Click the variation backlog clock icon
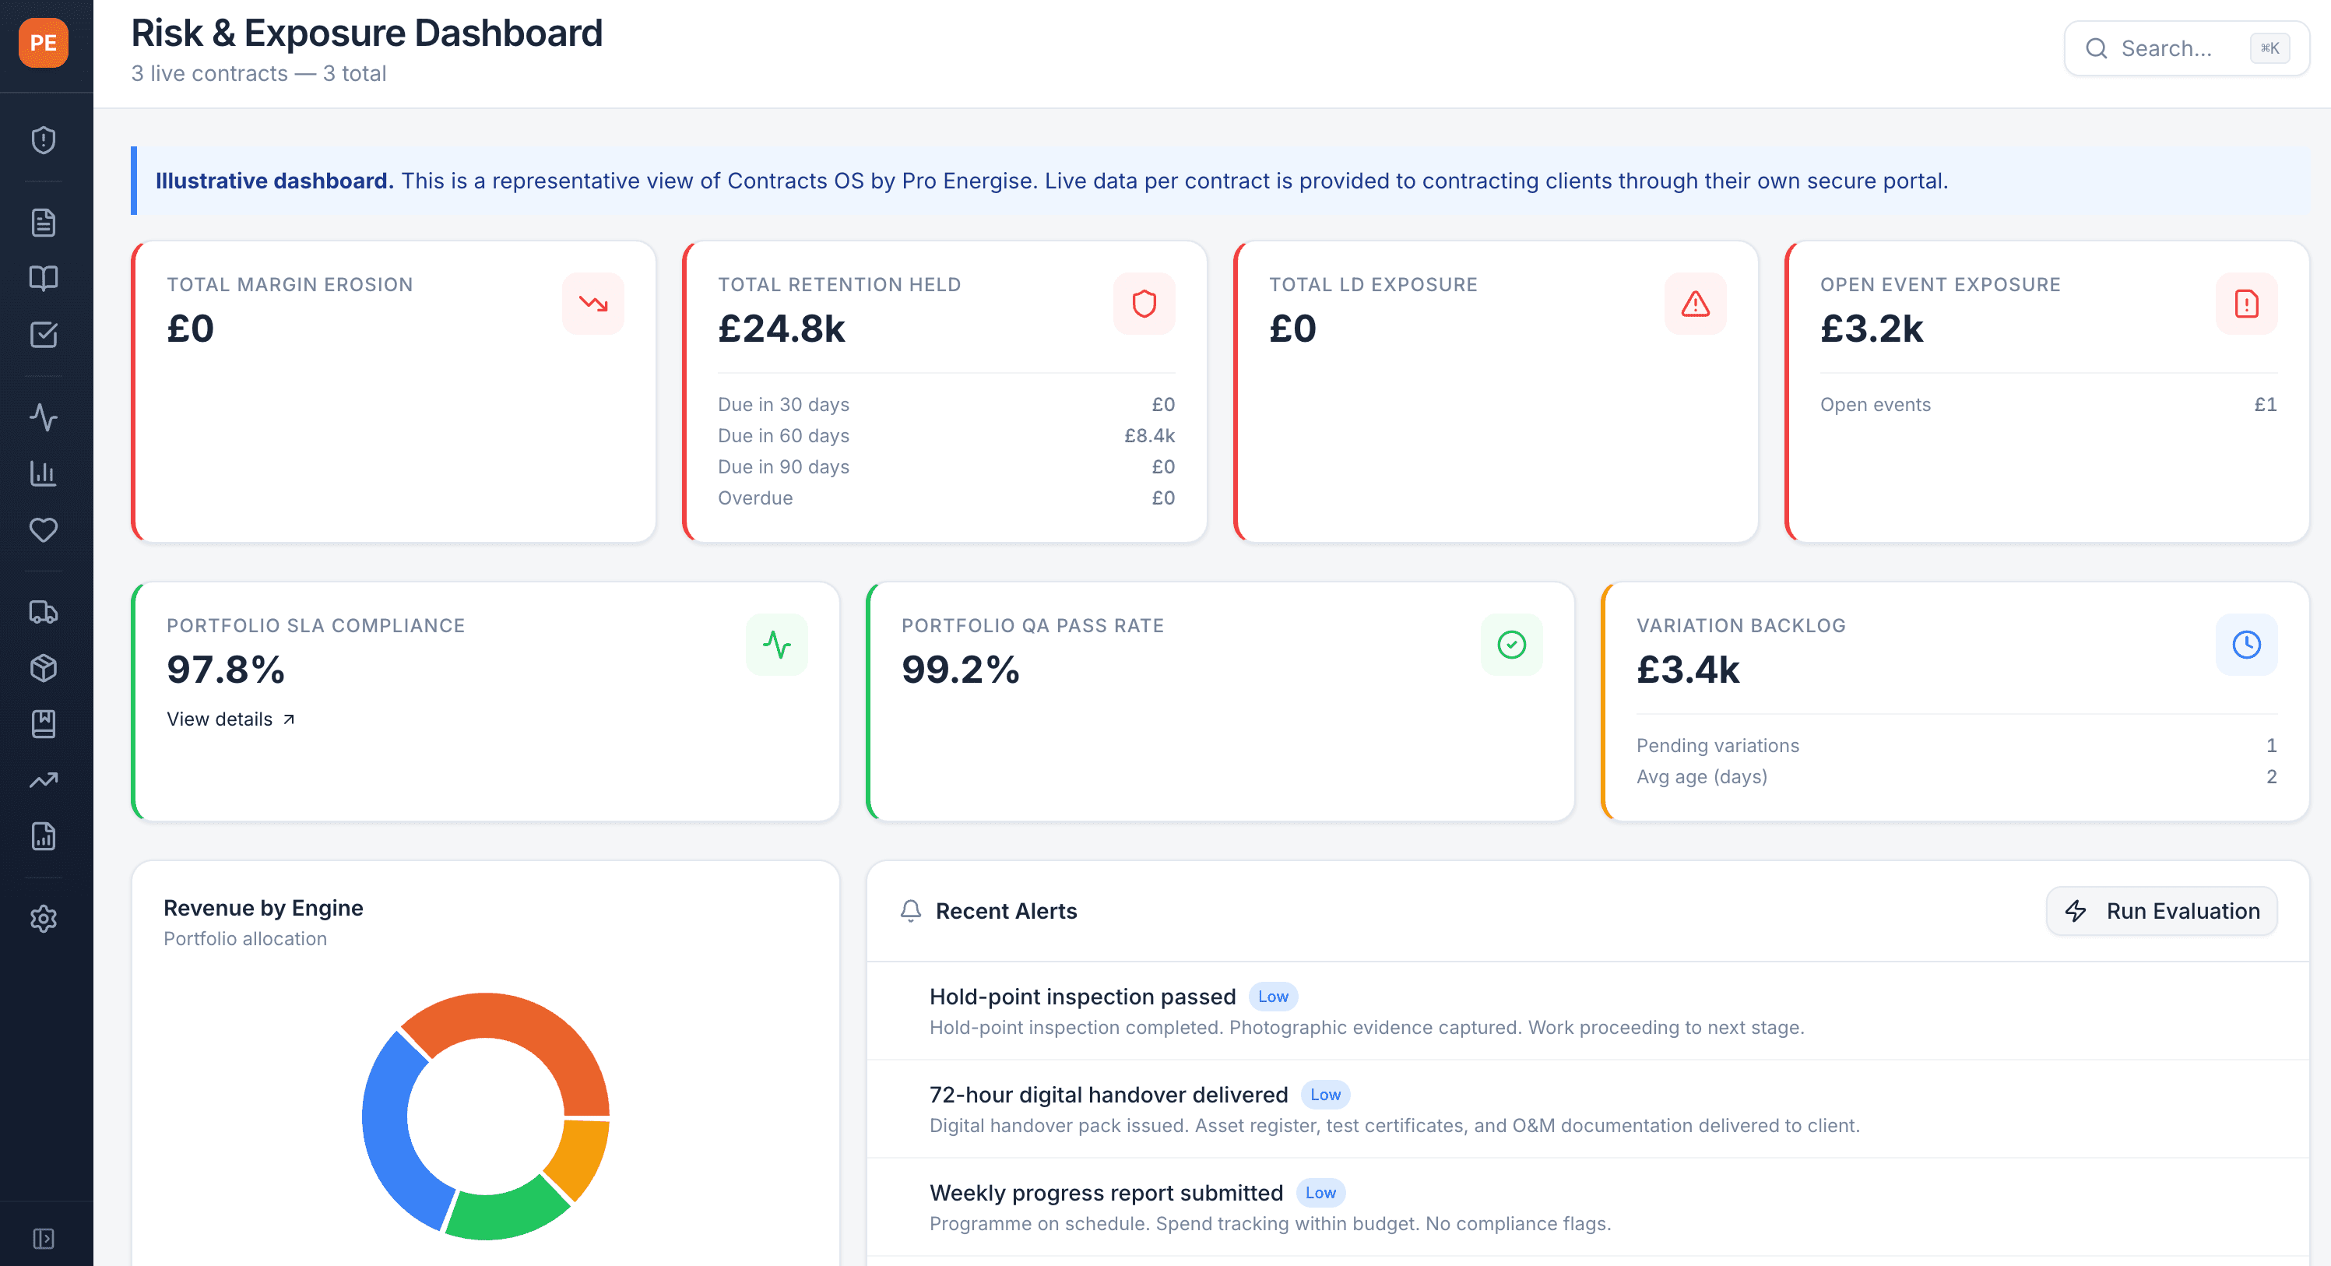 2246,645
